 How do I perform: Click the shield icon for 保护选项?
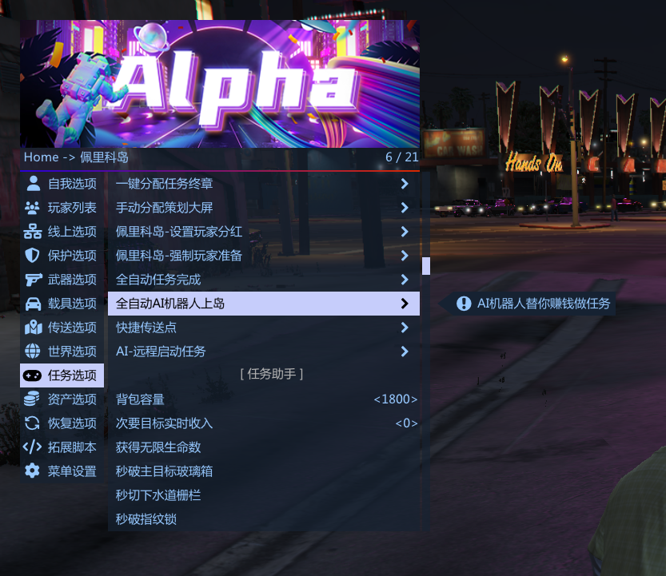(33, 256)
